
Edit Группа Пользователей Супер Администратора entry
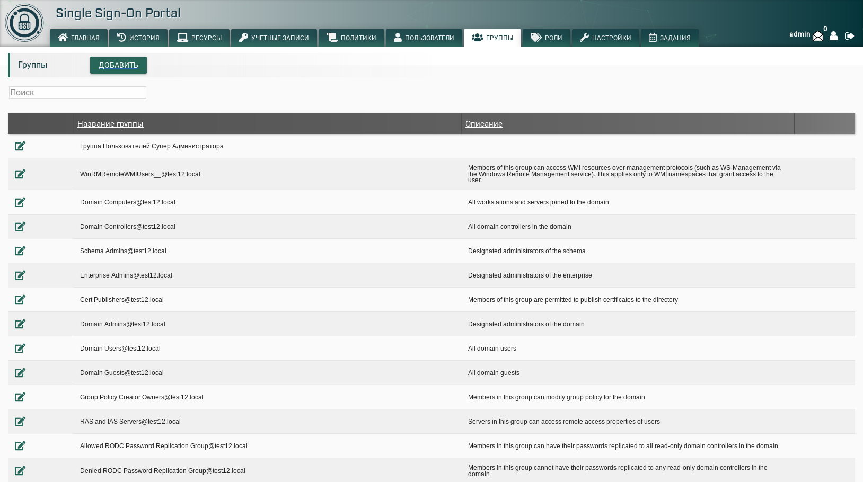[20, 146]
